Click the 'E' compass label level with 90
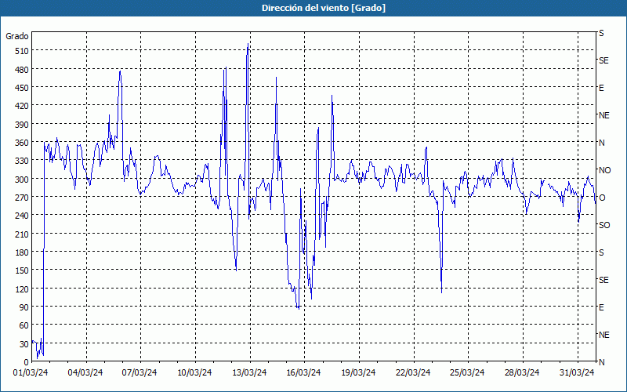 coord(601,307)
